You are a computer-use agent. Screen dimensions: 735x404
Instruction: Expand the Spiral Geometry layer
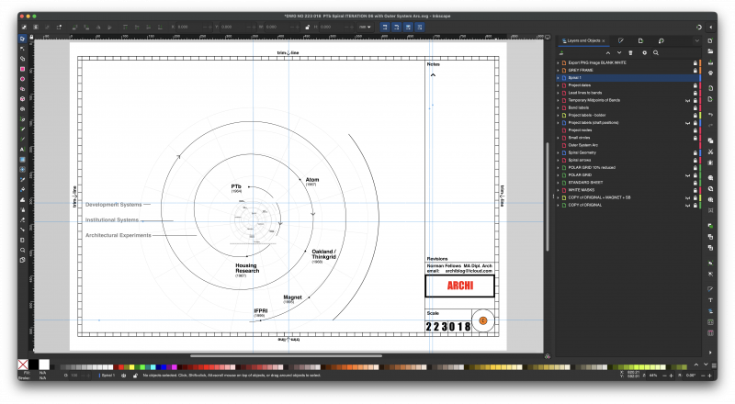pos(559,152)
